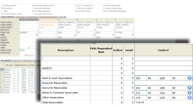
Task: Toggle Auto Display Reporting Period checkbox
Action: (33, 6)
